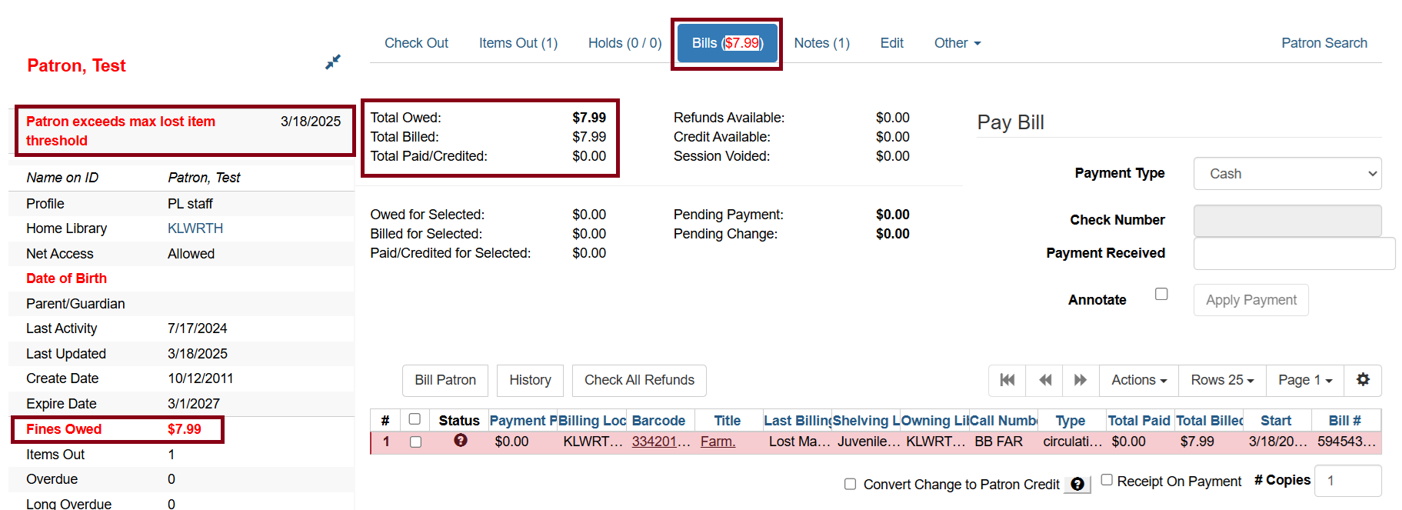
Task: Open help icon for patron credit conversion
Action: (1077, 485)
